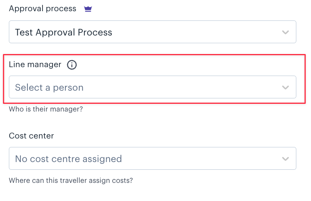The height and width of the screenshot is (201, 311).
Task: Open the Select a person dropdown
Action: [153, 87]
